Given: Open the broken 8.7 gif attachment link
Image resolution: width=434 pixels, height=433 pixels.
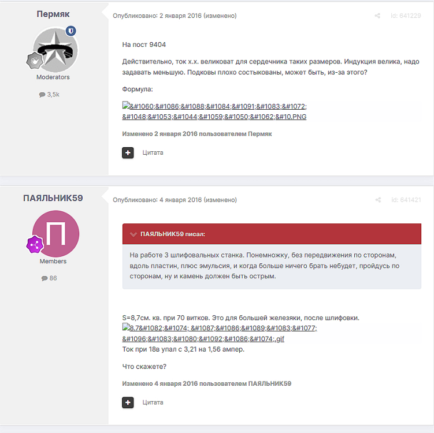Looking at the screenshot, I should pyautogui.click(x=220, y=333).
